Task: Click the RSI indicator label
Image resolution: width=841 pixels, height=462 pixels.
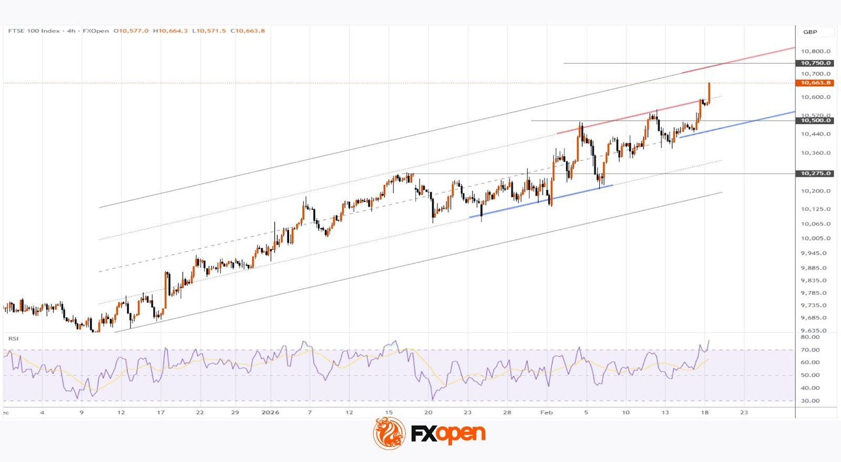Action: pyautogui.click(x=13, y=338)
